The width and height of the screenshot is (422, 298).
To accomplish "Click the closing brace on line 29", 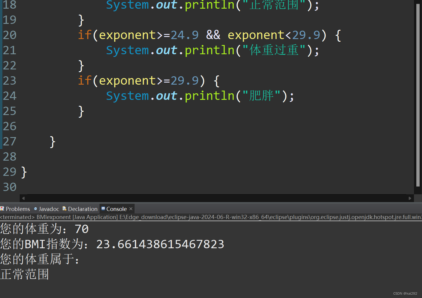I will click(24, 172).
